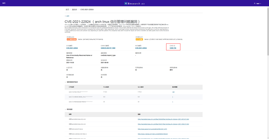Open the auscert.org.au bulletin link
269x139 pixels.
[152, 129]
